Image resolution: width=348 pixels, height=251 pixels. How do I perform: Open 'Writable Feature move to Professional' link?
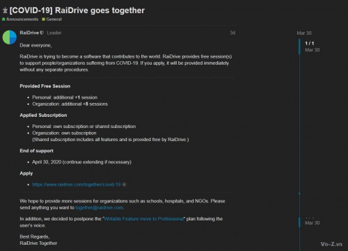[144, 219]
